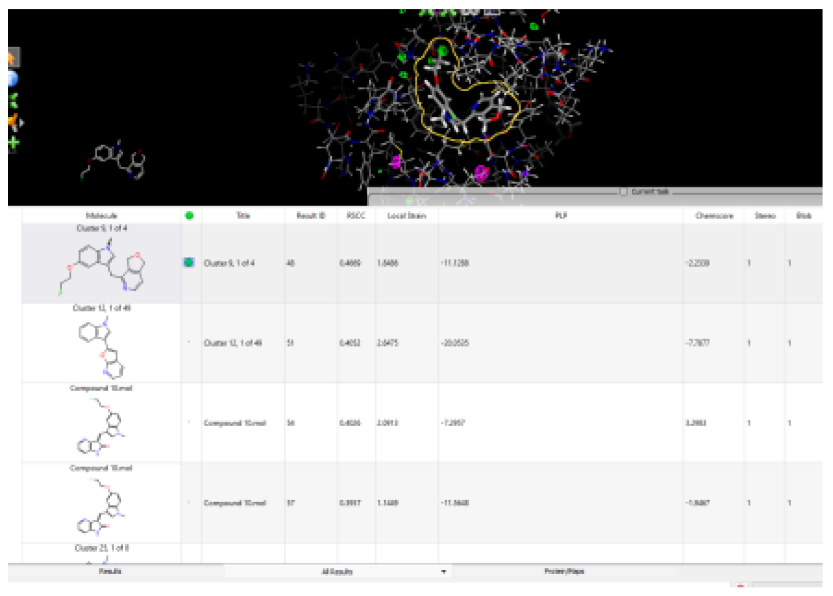Click the green dot column header icon
Screen dimensions: 833x596
pyautogui.click(x=190, y=214)
